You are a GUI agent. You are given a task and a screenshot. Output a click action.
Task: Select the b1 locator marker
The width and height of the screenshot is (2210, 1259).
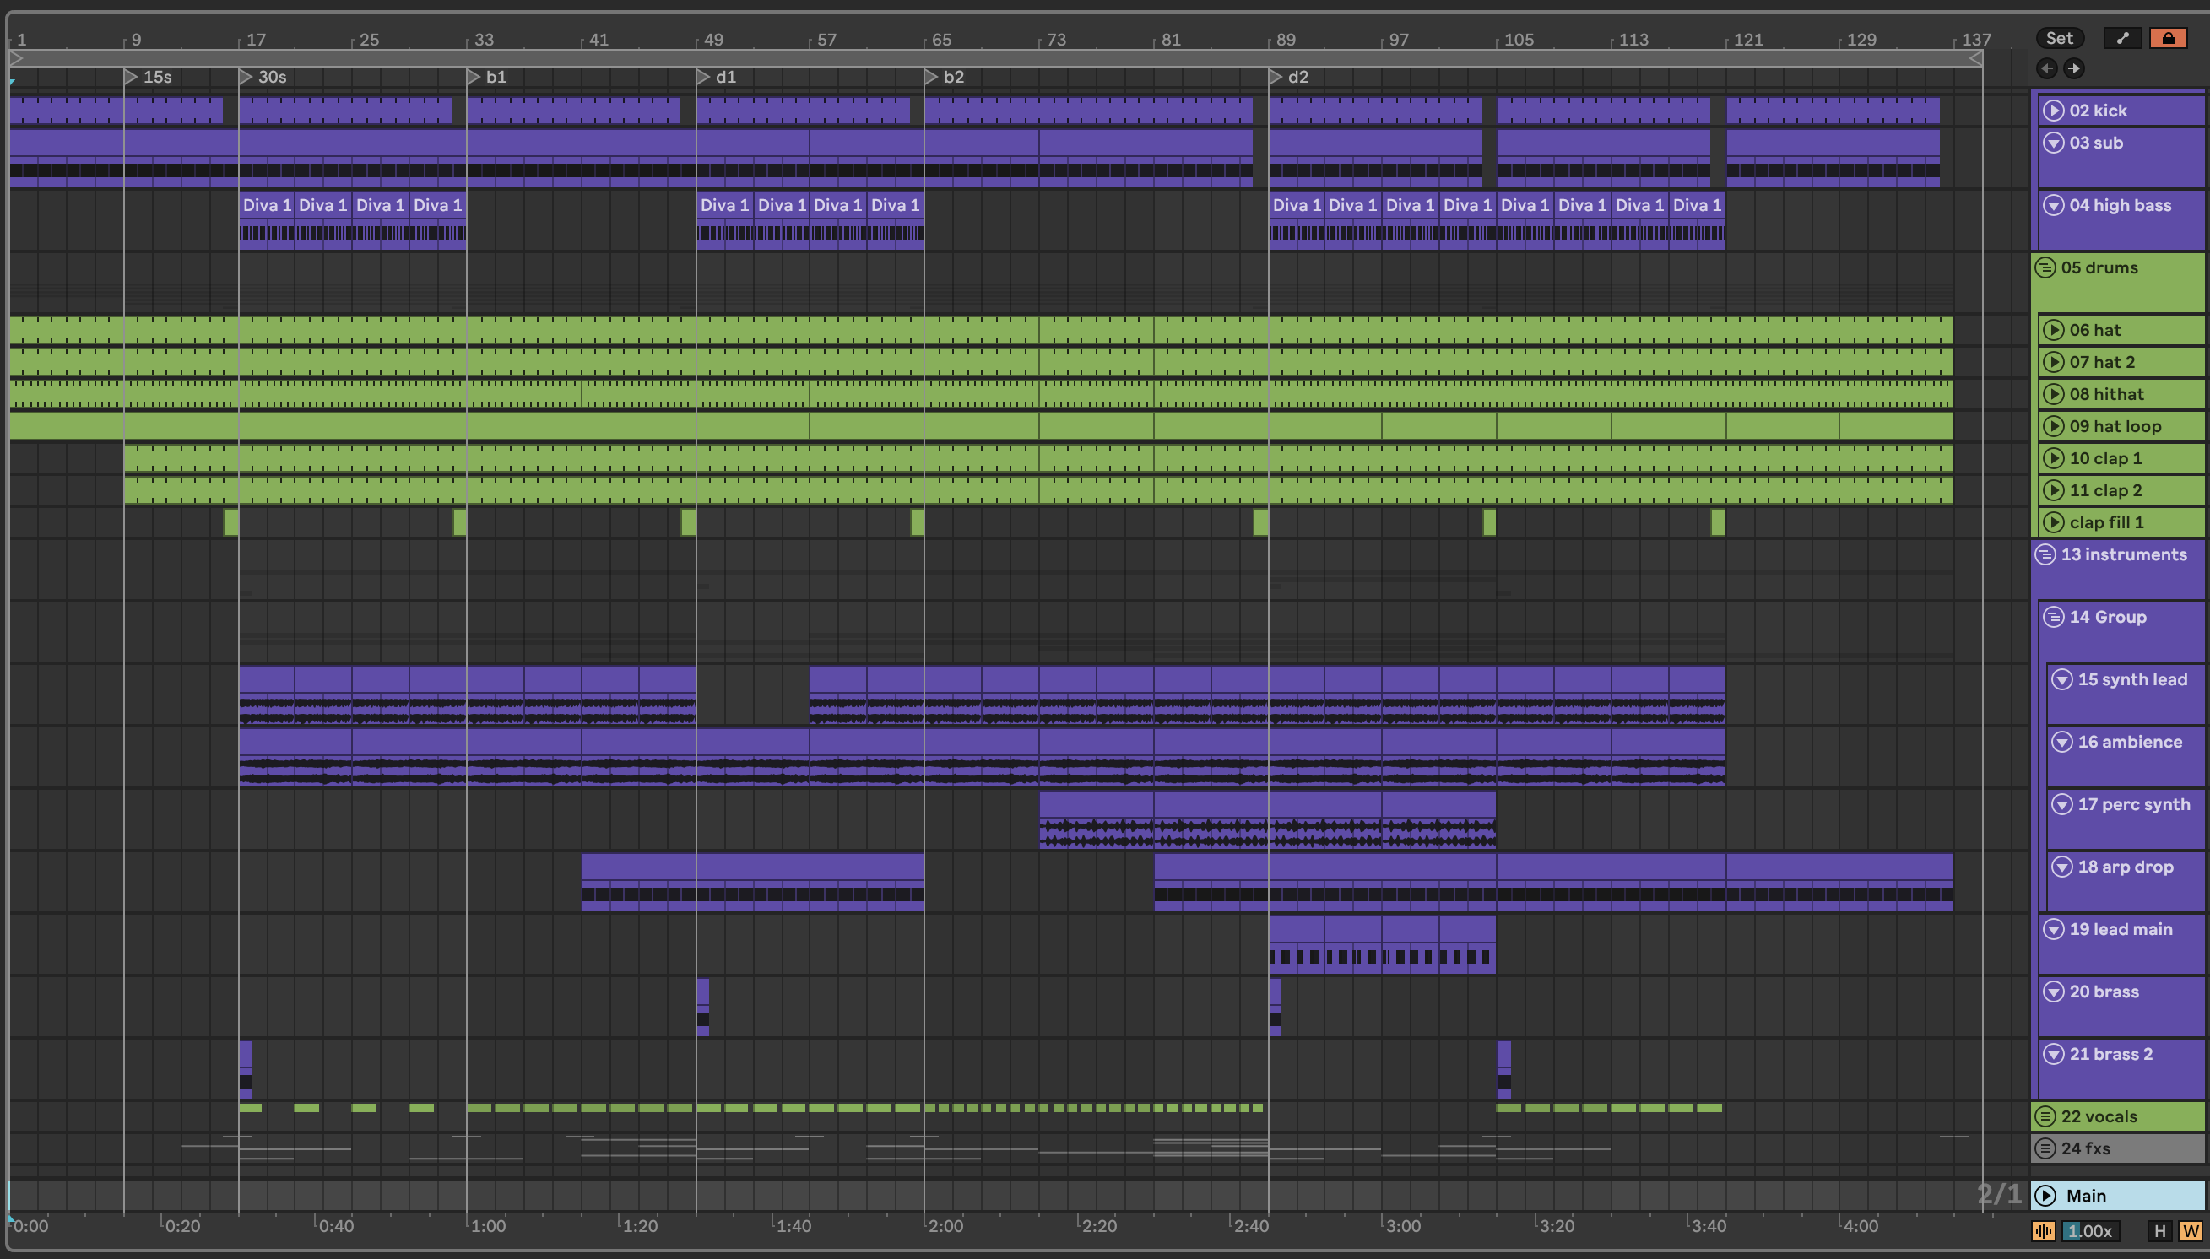pyautogui.click(x=474, y=77)
